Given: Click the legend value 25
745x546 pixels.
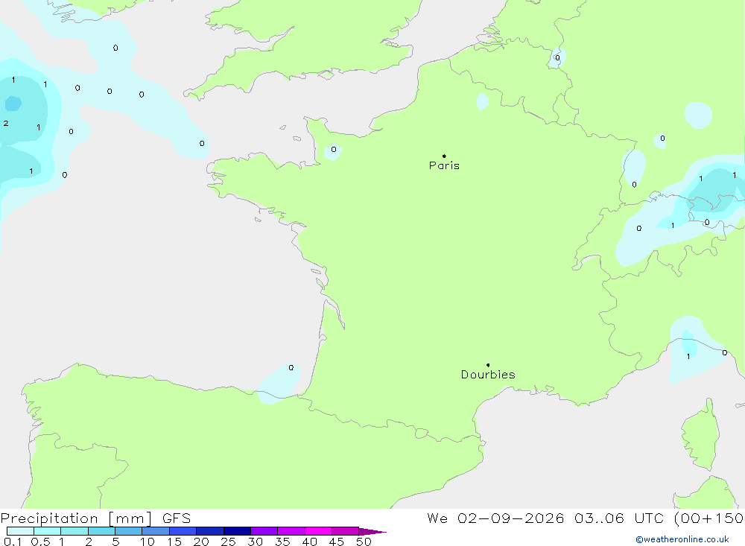Looking at the screenshot, I should (x=228, y=542).
